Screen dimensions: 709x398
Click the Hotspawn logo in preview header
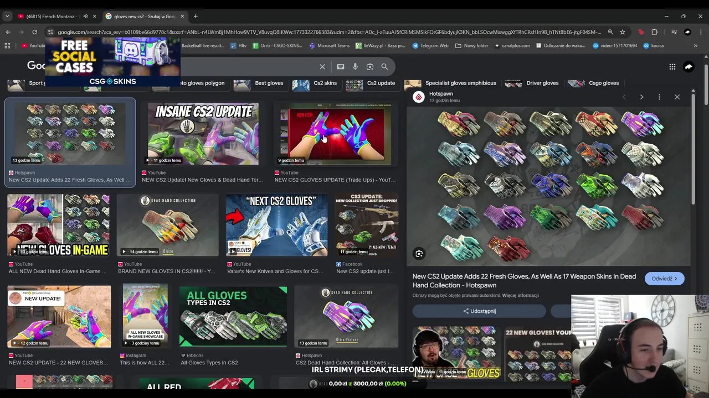pyautogui.click(x=419, y=97)
